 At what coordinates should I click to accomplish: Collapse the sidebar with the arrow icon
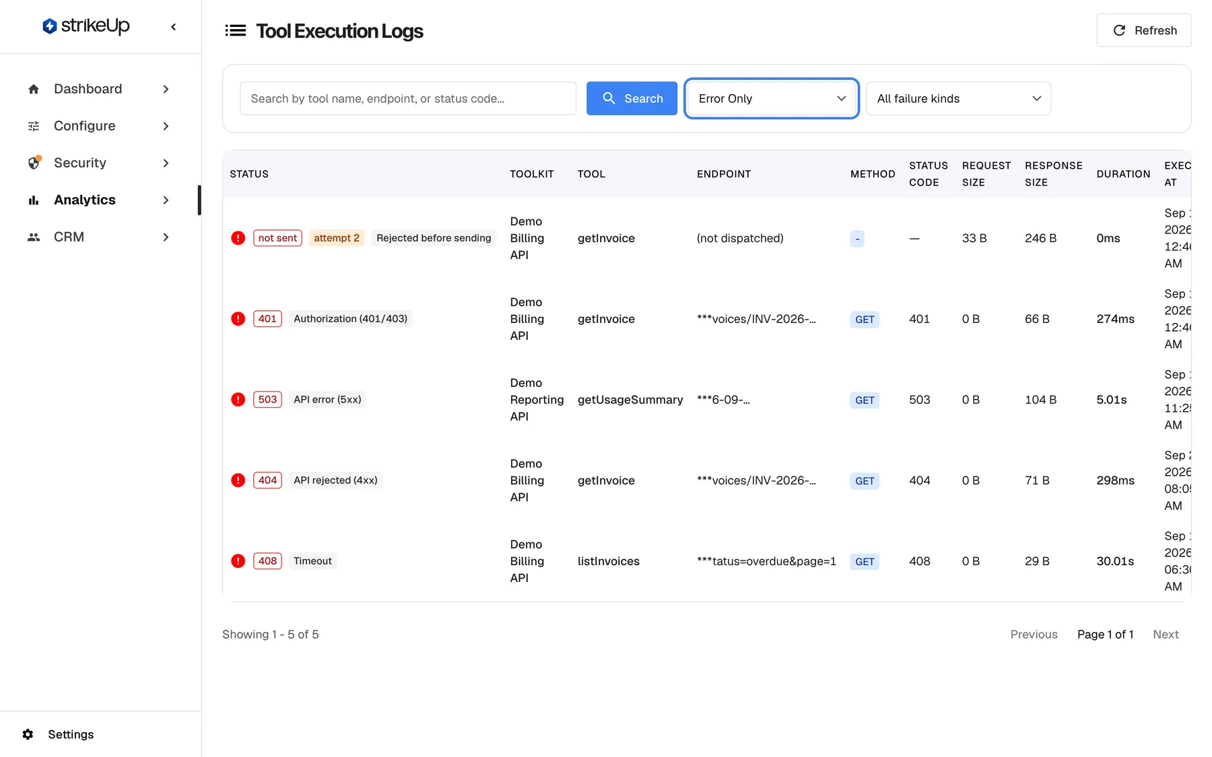pos(174,27)
